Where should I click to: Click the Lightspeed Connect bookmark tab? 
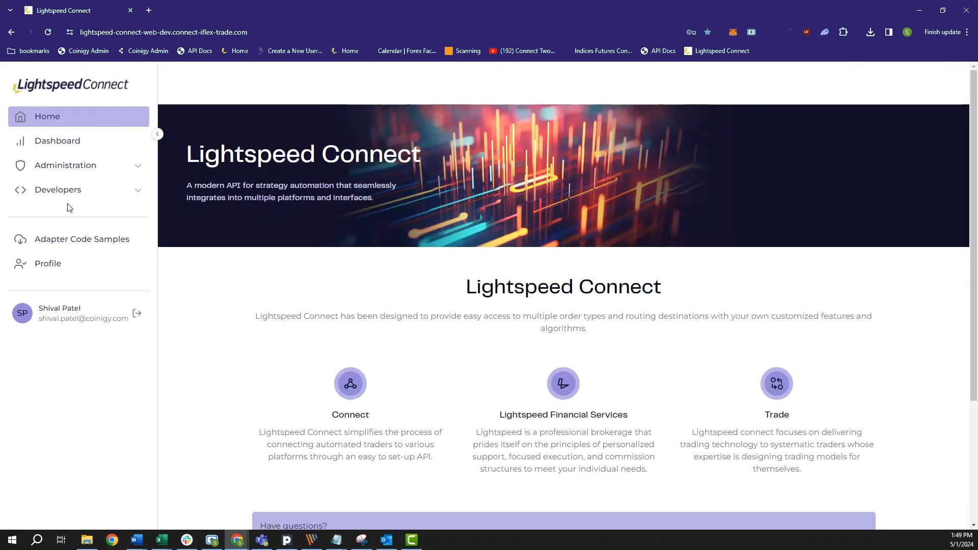pyautogui.click(x=718, y=50)
